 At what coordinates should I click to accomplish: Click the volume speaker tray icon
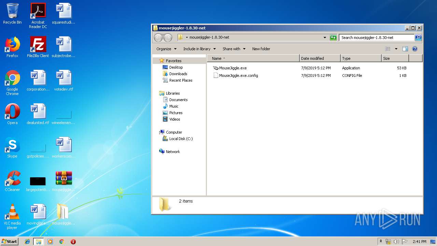coord(396,242)
